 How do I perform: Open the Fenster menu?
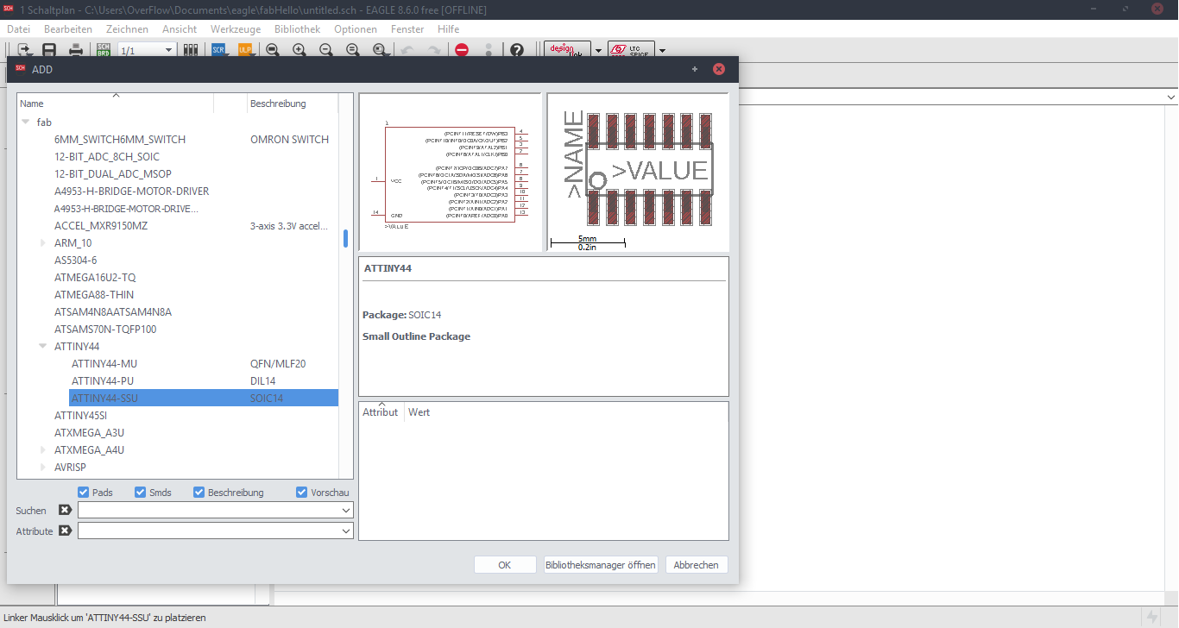pos(407,29)
